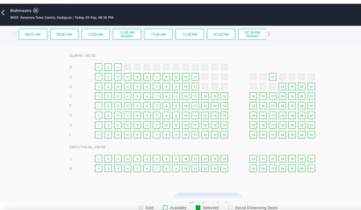Viewport: 361px width, 210px height.
Task: Select the 10:00 AM showtime
Action: [96, 34]
